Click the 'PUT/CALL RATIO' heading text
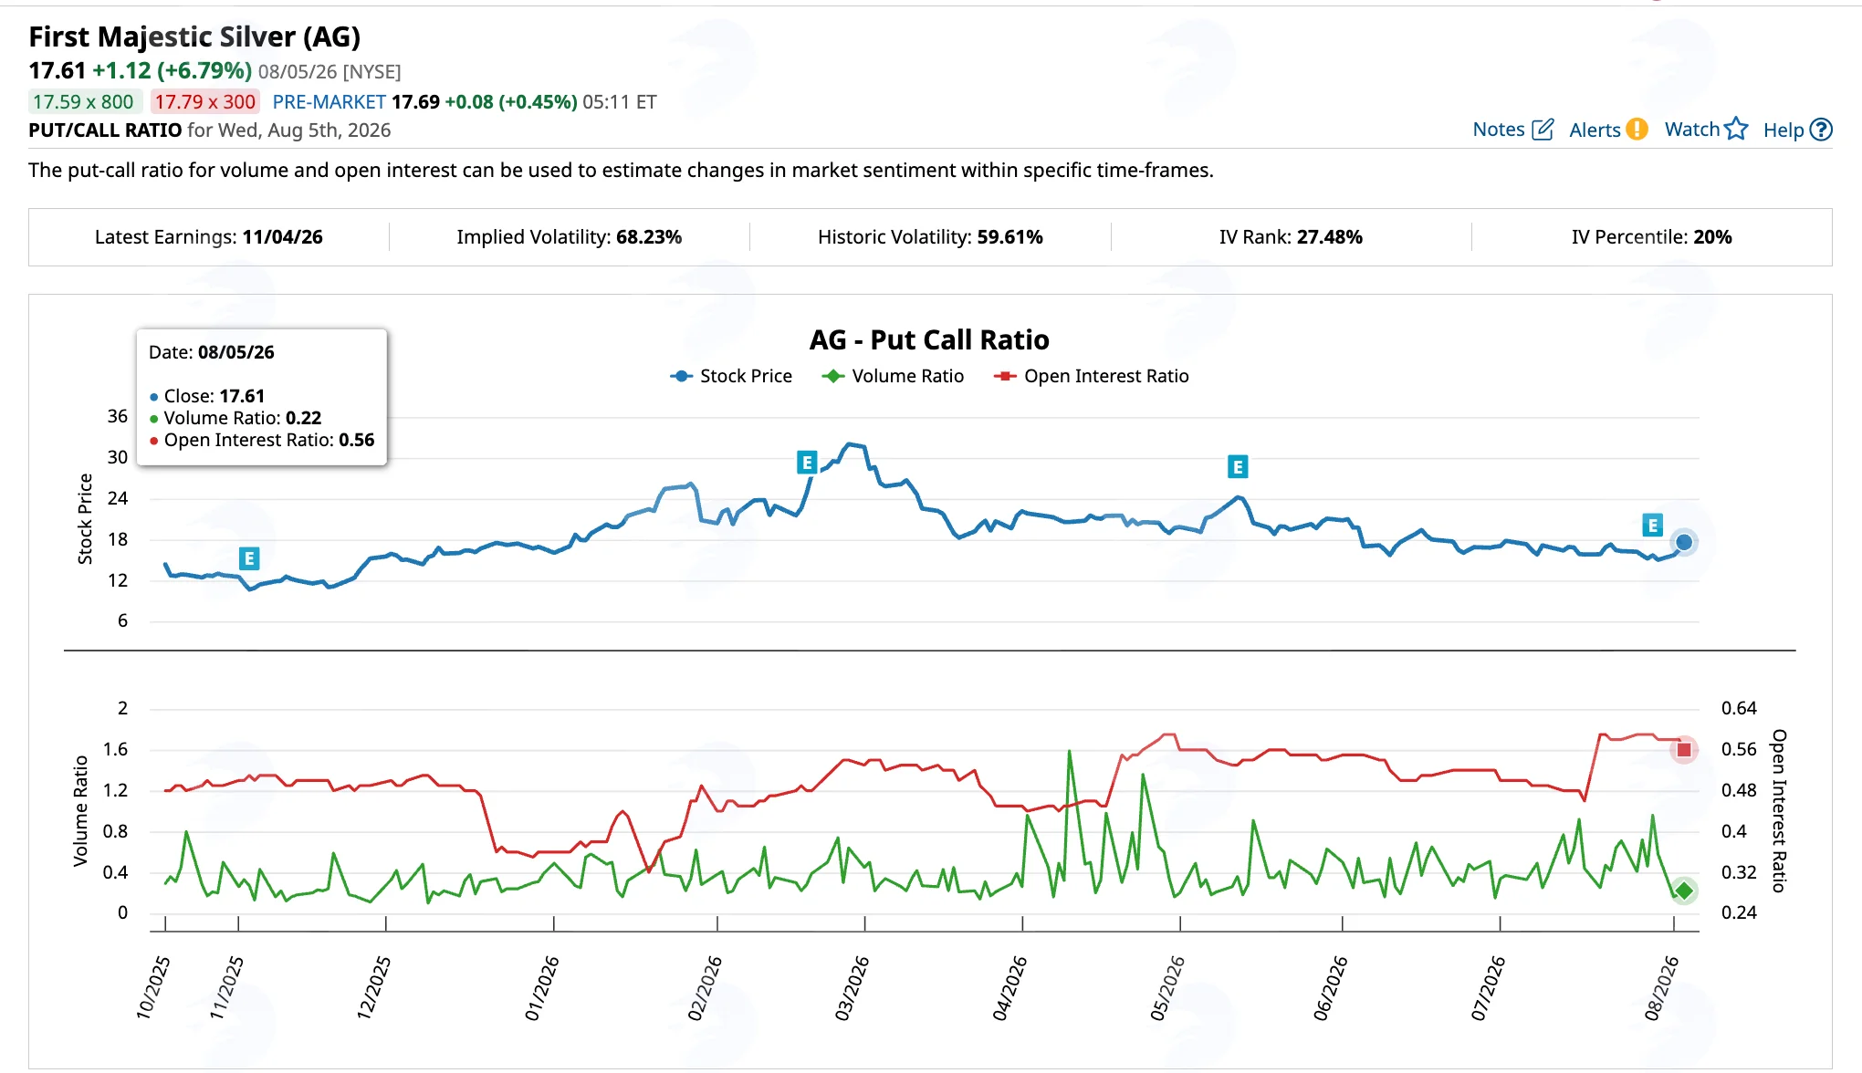The width and height of the screenshot is (1862, 1073). 105,130
